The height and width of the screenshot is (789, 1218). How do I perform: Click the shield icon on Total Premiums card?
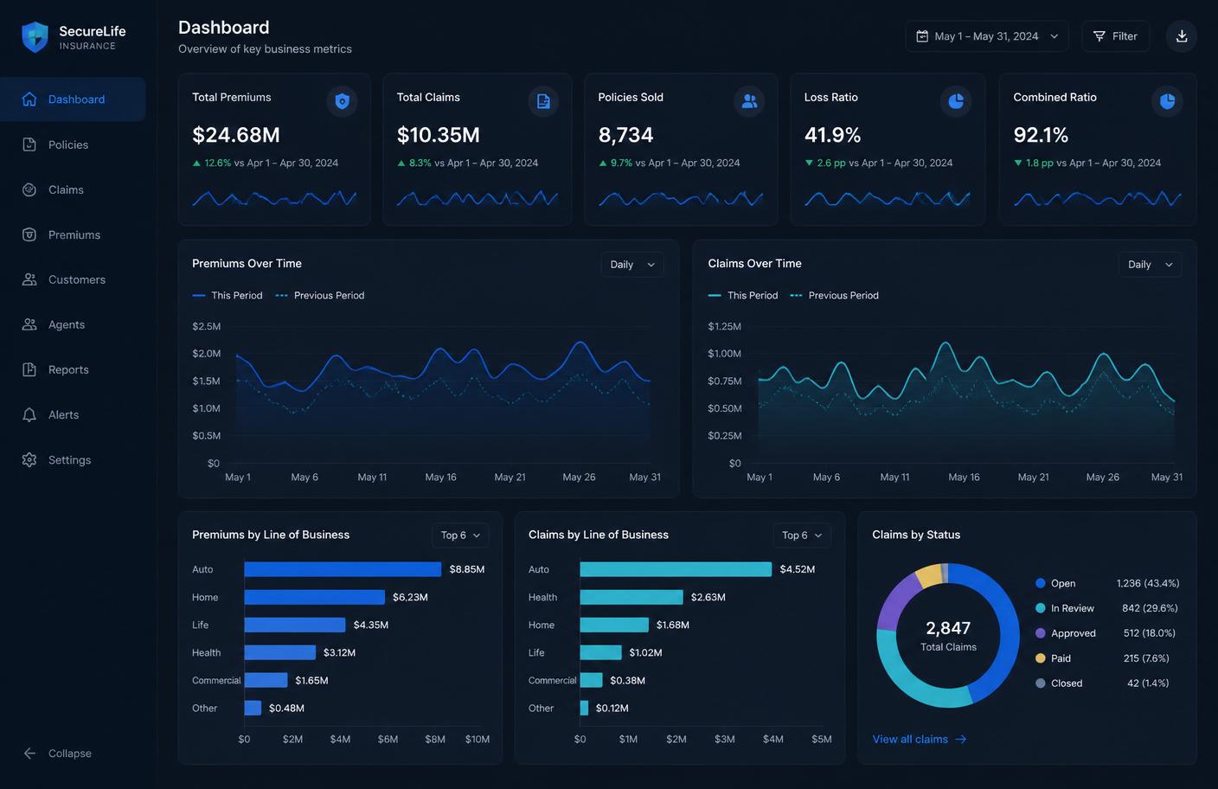(x=342, y=101)
